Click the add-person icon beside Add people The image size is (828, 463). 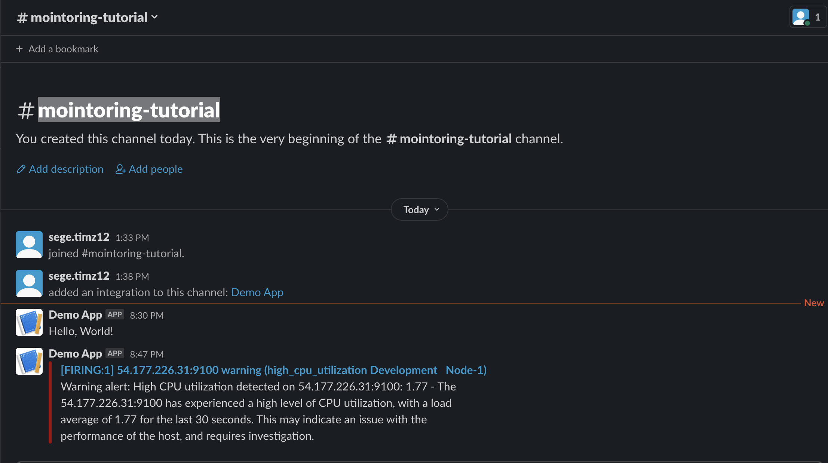pyautogui.click(x=120, y=169)
